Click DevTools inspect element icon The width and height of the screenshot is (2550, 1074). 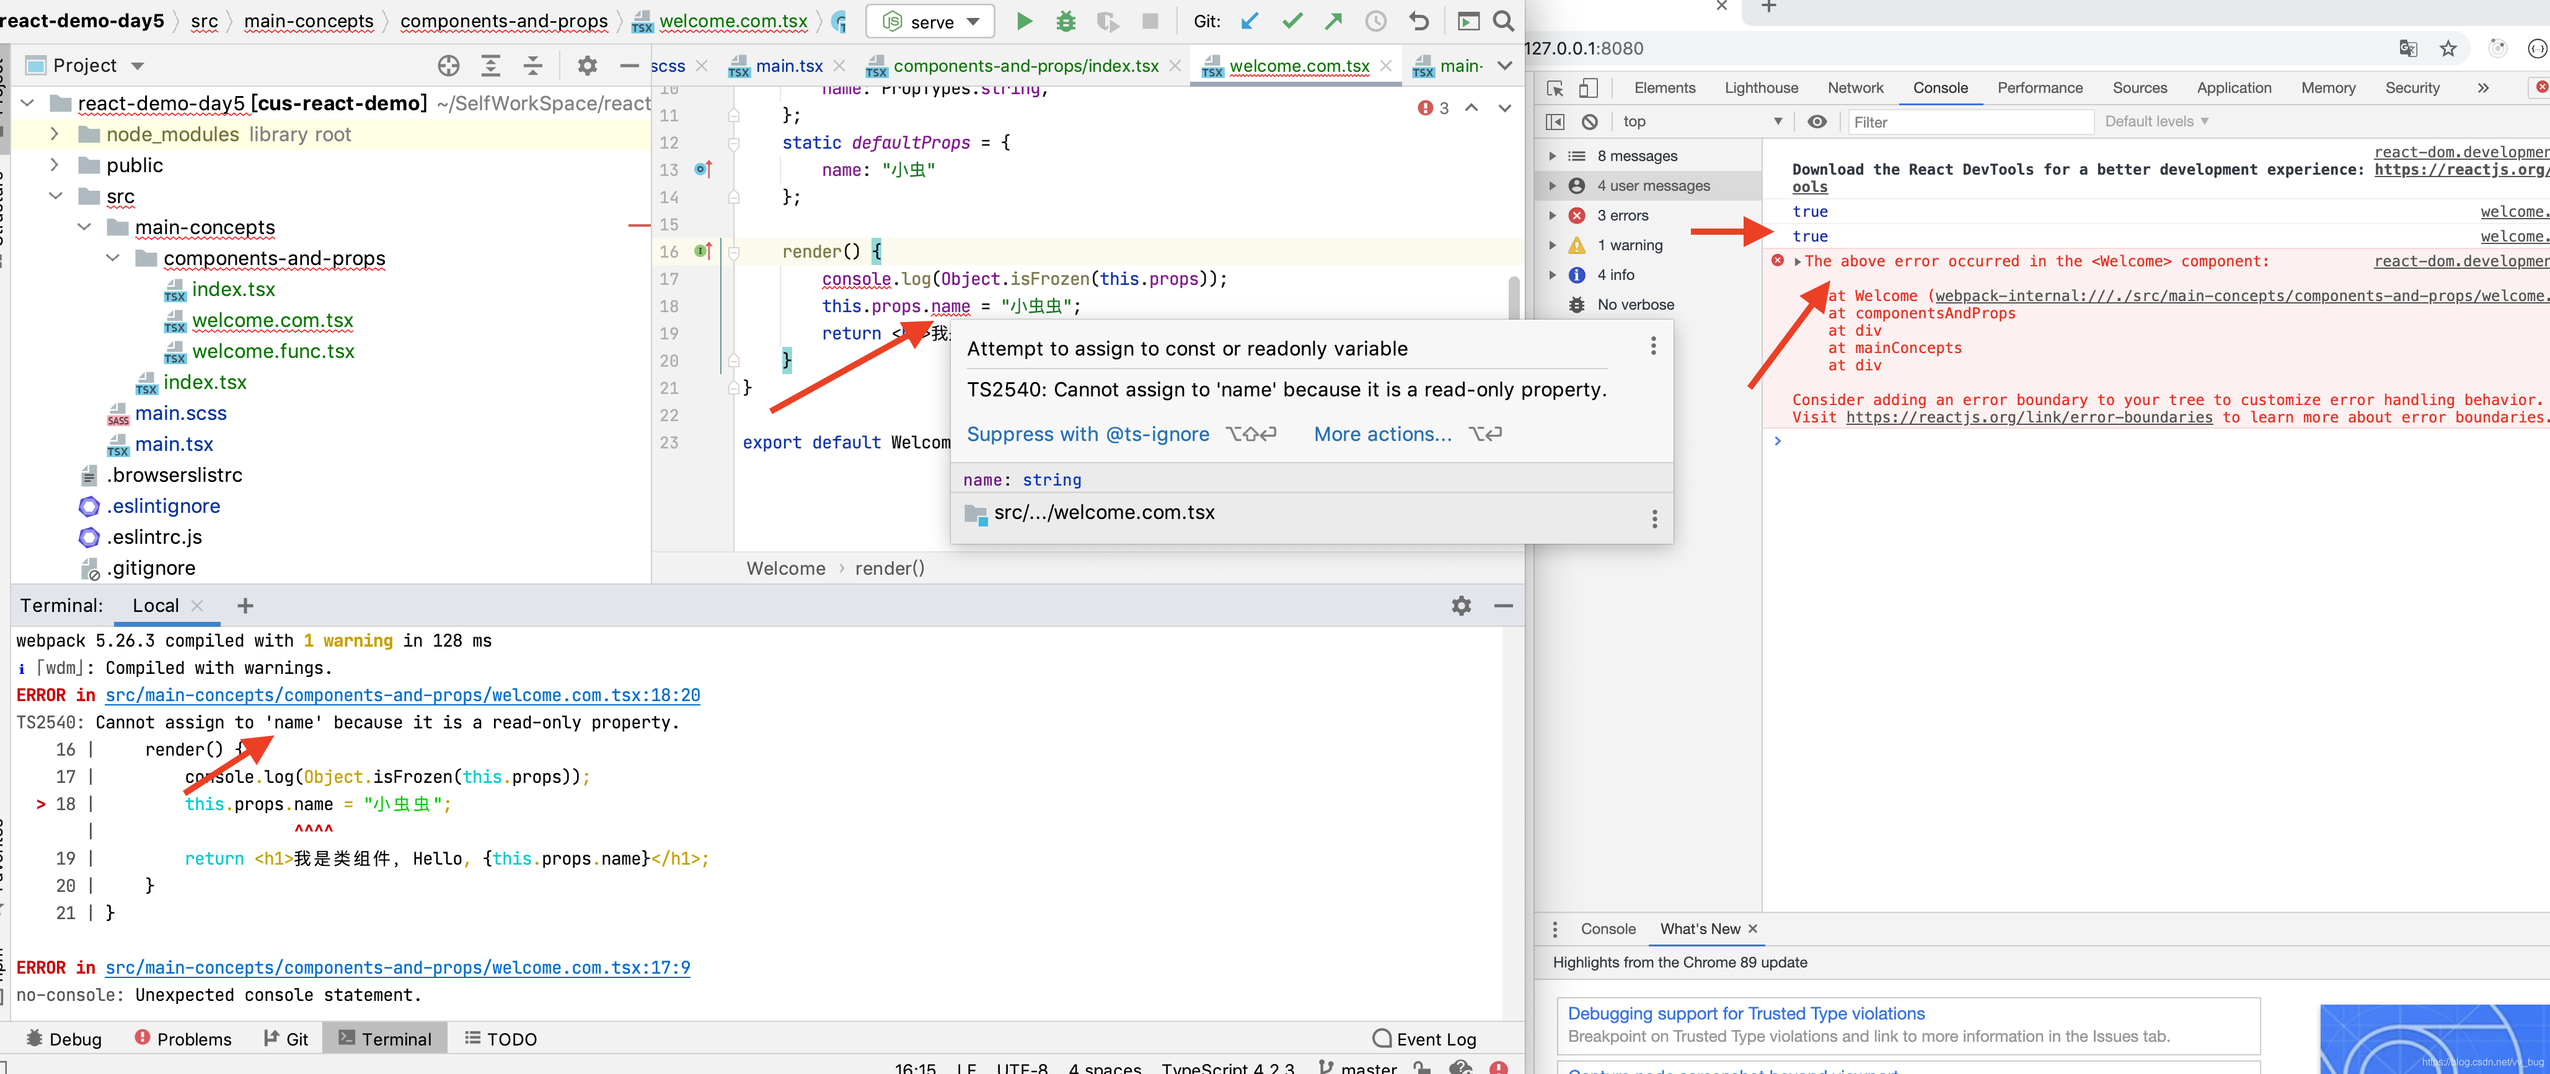click(1554, 88)
